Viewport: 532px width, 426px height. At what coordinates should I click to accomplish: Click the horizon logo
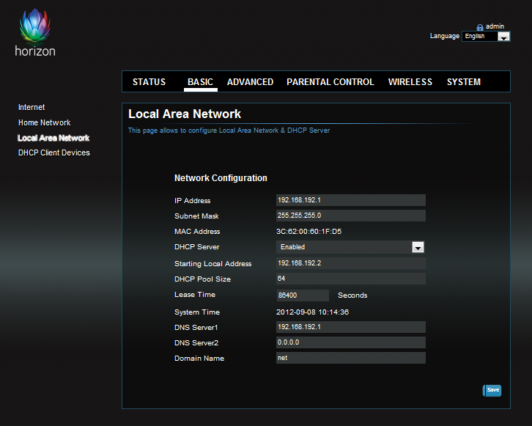tap(35, 33)
